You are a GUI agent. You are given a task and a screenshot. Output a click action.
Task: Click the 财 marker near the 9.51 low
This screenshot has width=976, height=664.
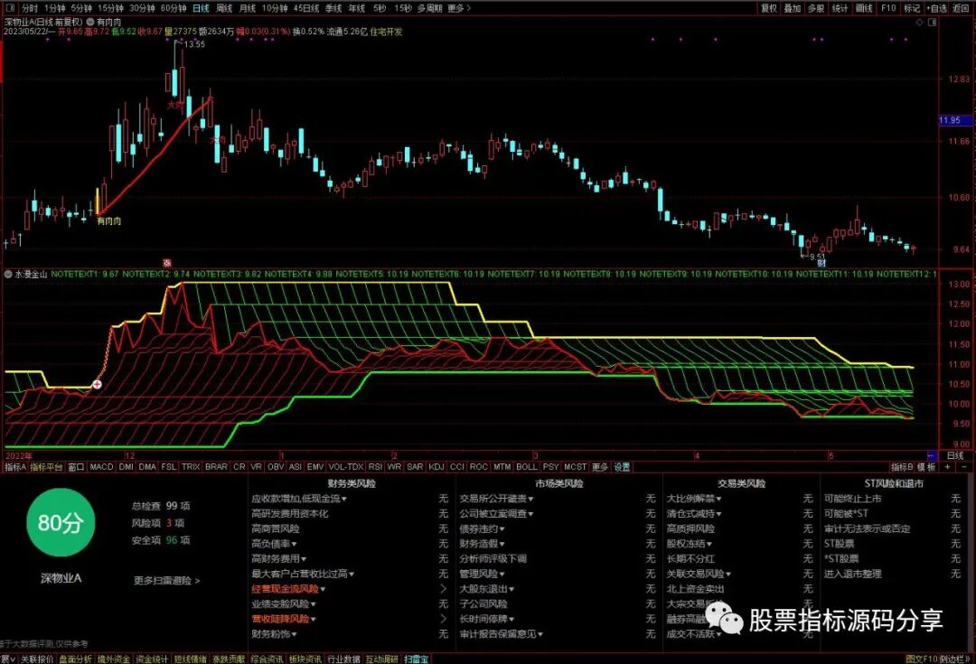(821, 263)
